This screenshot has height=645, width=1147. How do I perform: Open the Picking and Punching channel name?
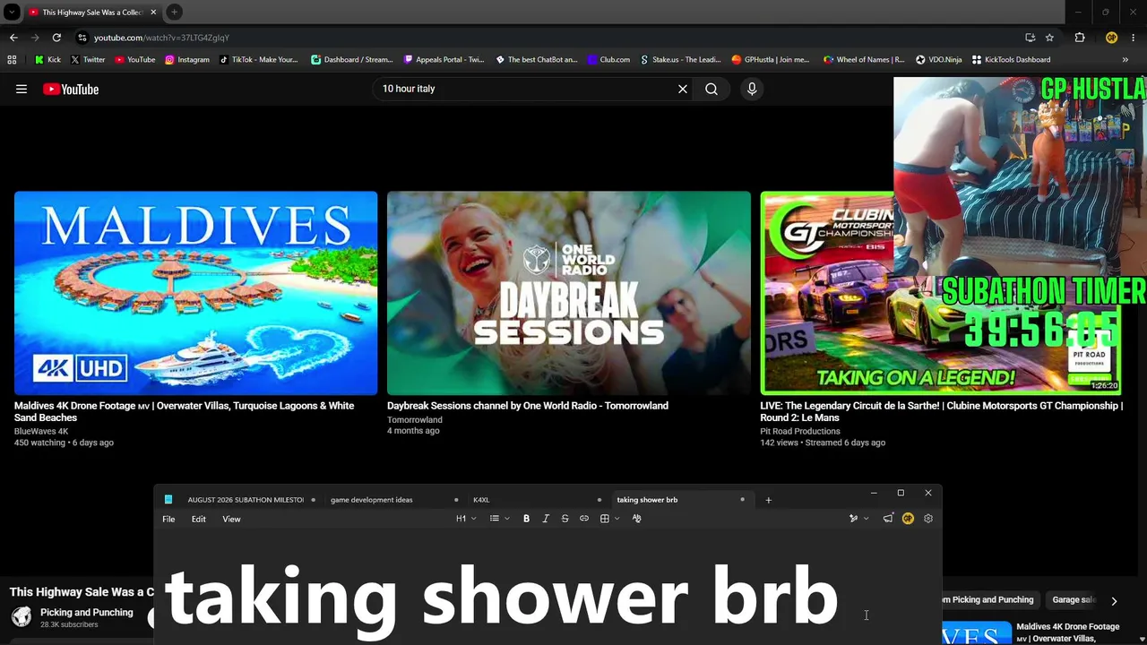[x=87, y=613]
